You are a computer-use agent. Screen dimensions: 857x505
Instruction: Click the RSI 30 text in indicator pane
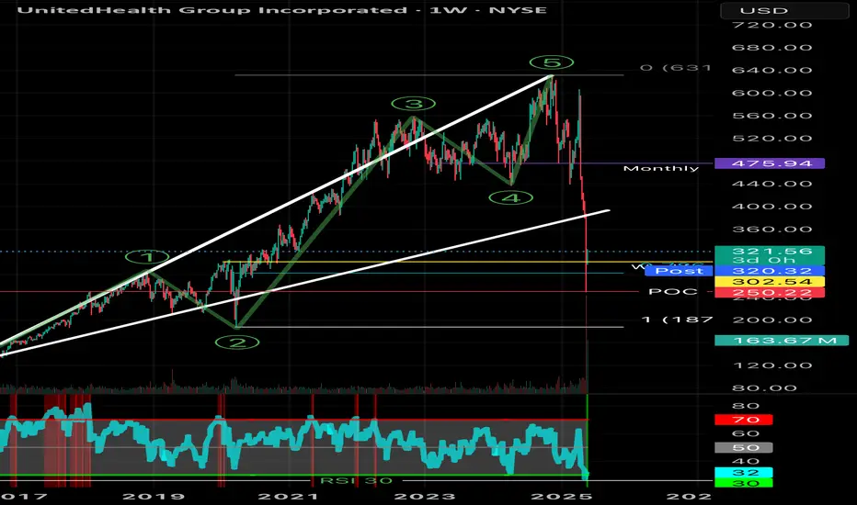click(x=356, y=481)
